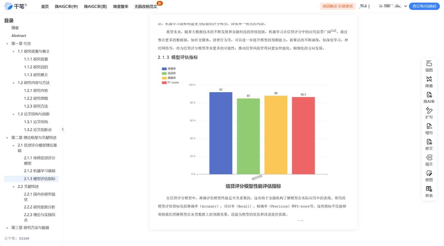Open the 无限改稿范文 menu
Image resolution: width=444 pixels, height=246 pixels.
[x=146, y=6]
